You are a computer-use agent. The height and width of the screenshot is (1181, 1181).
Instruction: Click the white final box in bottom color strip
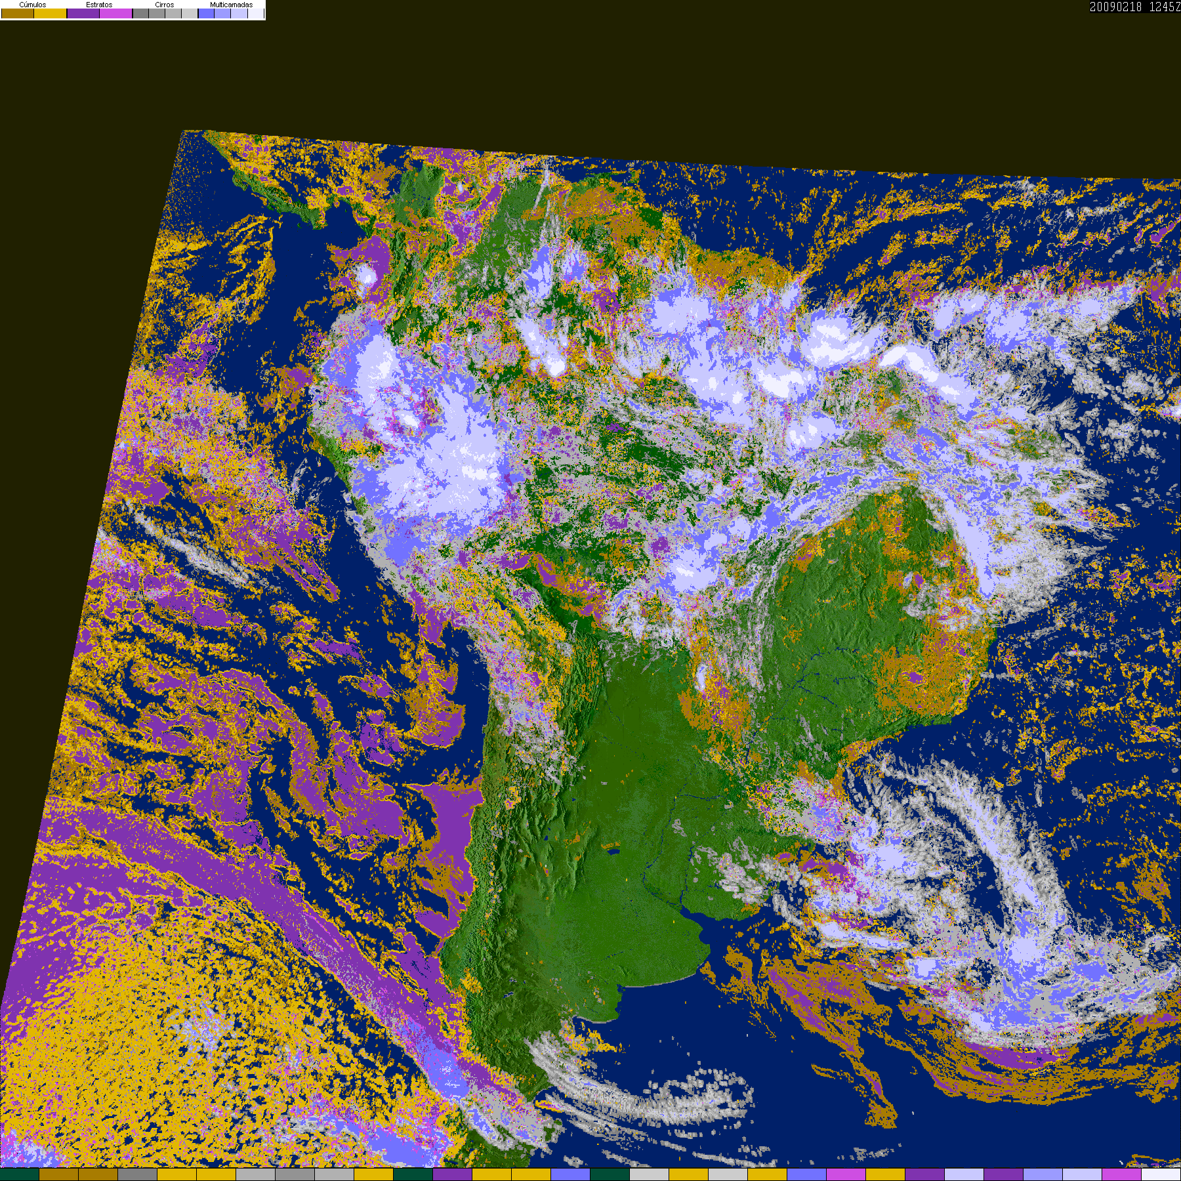pyautogui.click(x=1161, y=1174)
